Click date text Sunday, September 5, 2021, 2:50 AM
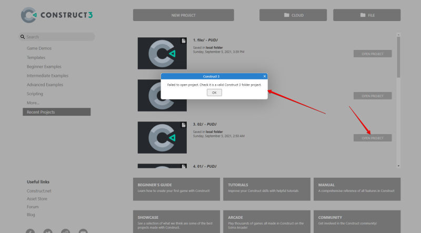 tap(218, 136)
